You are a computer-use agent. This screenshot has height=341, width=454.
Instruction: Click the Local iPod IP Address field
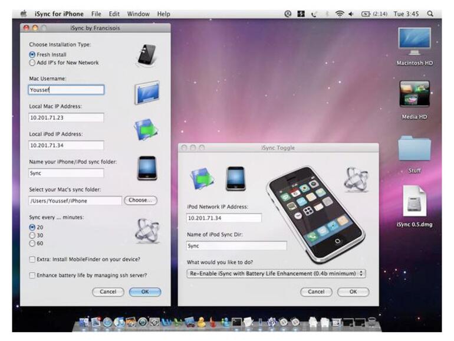(x=66, y=145)
